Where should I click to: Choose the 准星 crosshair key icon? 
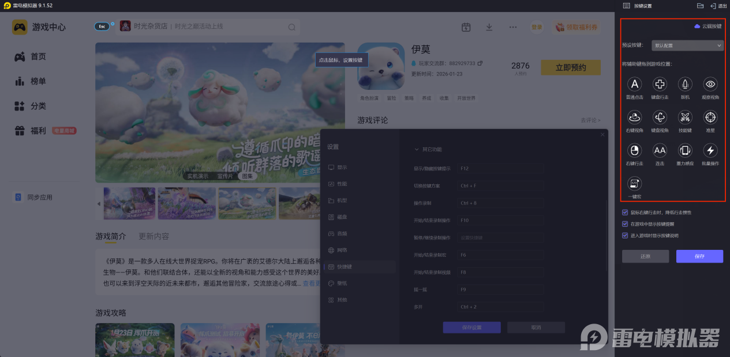coord(710,117)
